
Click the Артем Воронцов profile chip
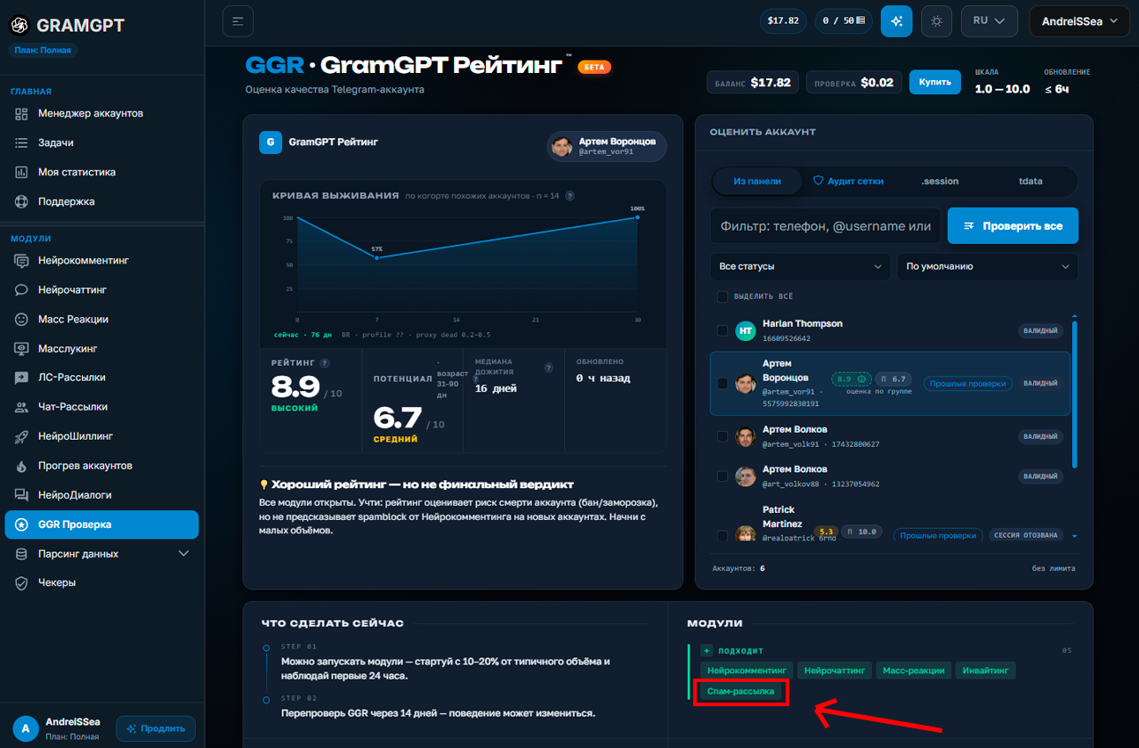point(607,147)
